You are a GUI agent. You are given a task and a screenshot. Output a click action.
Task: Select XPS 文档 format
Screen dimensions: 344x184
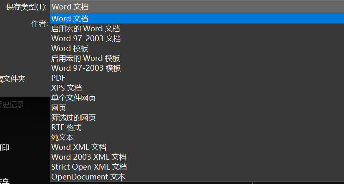click(x=197, y=88)
